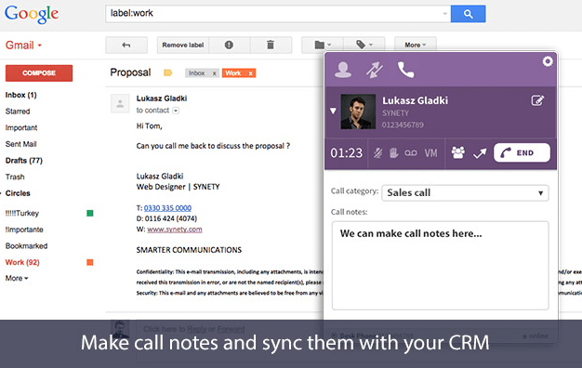End the call with the END button
This screenshot has height=368, width=582.
point(522,152)
